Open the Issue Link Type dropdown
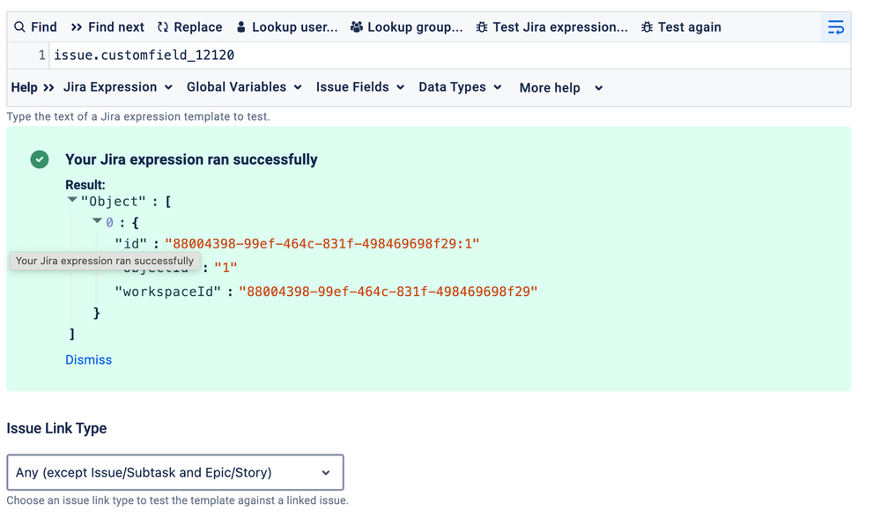880x525 pixels. point(175,472)
